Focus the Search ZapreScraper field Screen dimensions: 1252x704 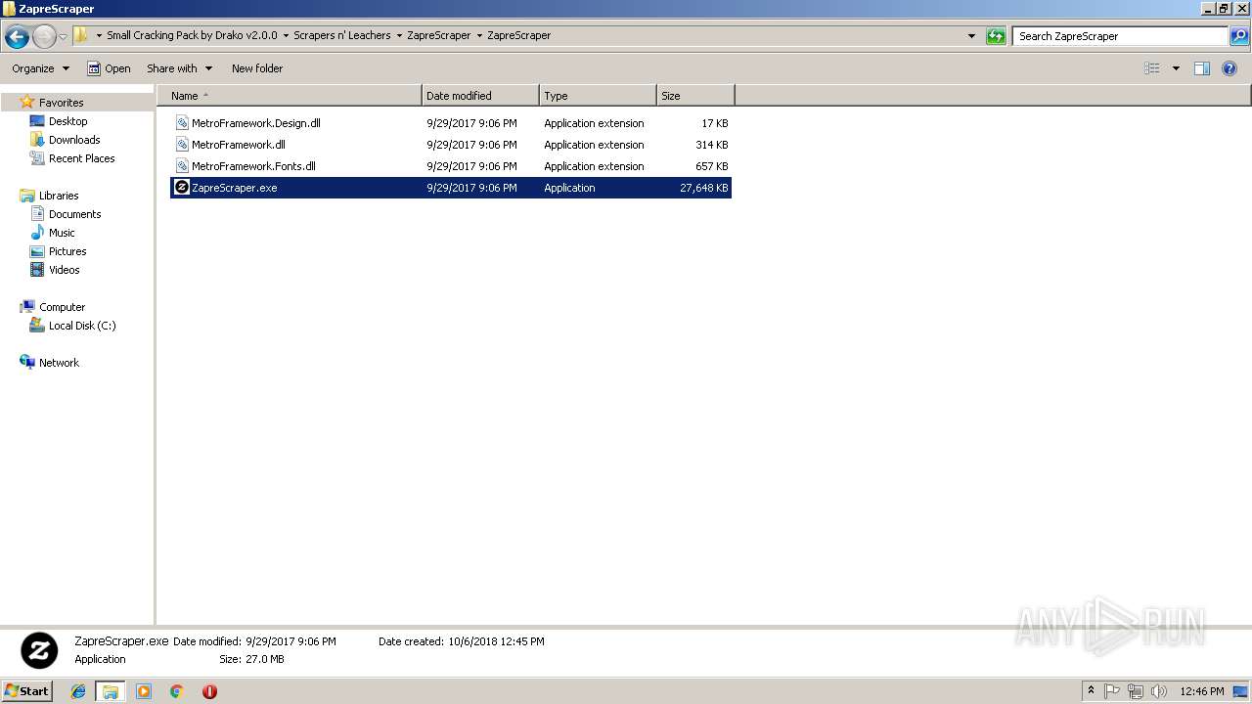point(1120,36)
